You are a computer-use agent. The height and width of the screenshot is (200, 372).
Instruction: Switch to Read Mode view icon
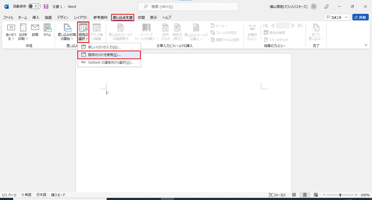coord(294,195)
